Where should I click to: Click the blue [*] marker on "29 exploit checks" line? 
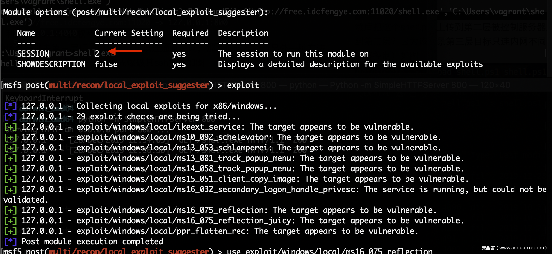[10, 117]
